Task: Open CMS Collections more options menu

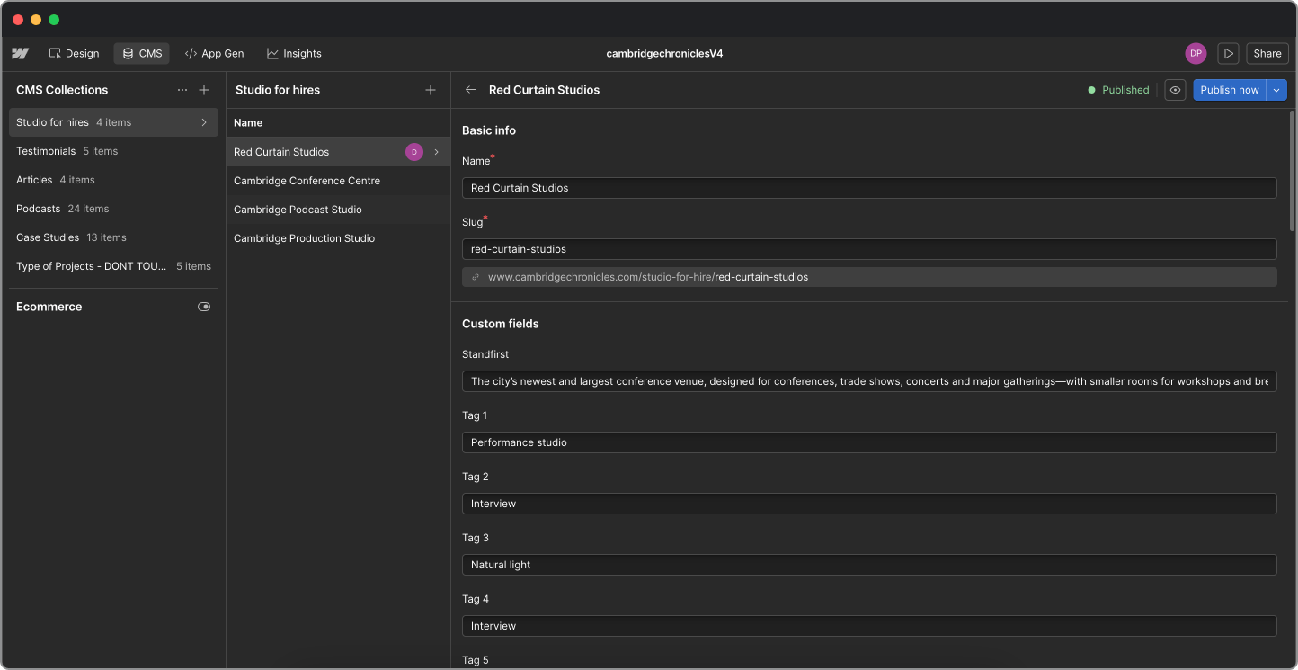Action: [182, 90]
